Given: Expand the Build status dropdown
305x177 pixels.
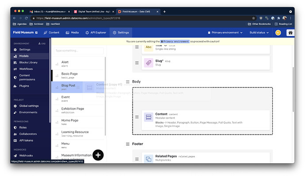Looking at the screenshot, I should point(259,33).
